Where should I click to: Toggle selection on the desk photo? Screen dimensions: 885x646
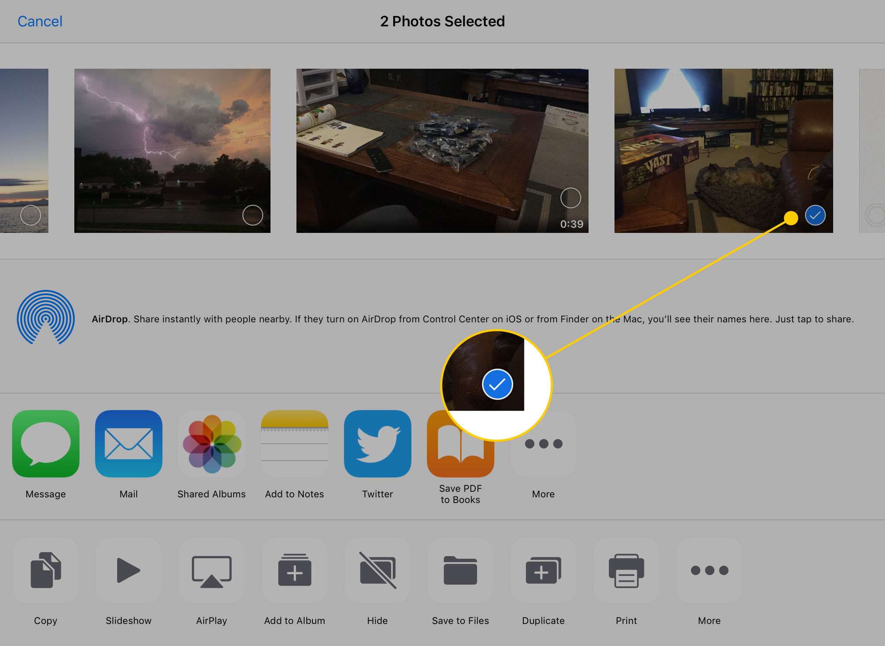[x=573, y=200]
